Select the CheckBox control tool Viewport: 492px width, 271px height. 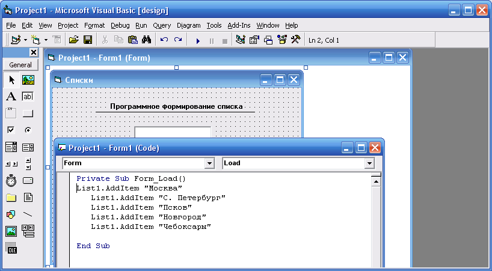pyautogui.click(x=11, y=130)
